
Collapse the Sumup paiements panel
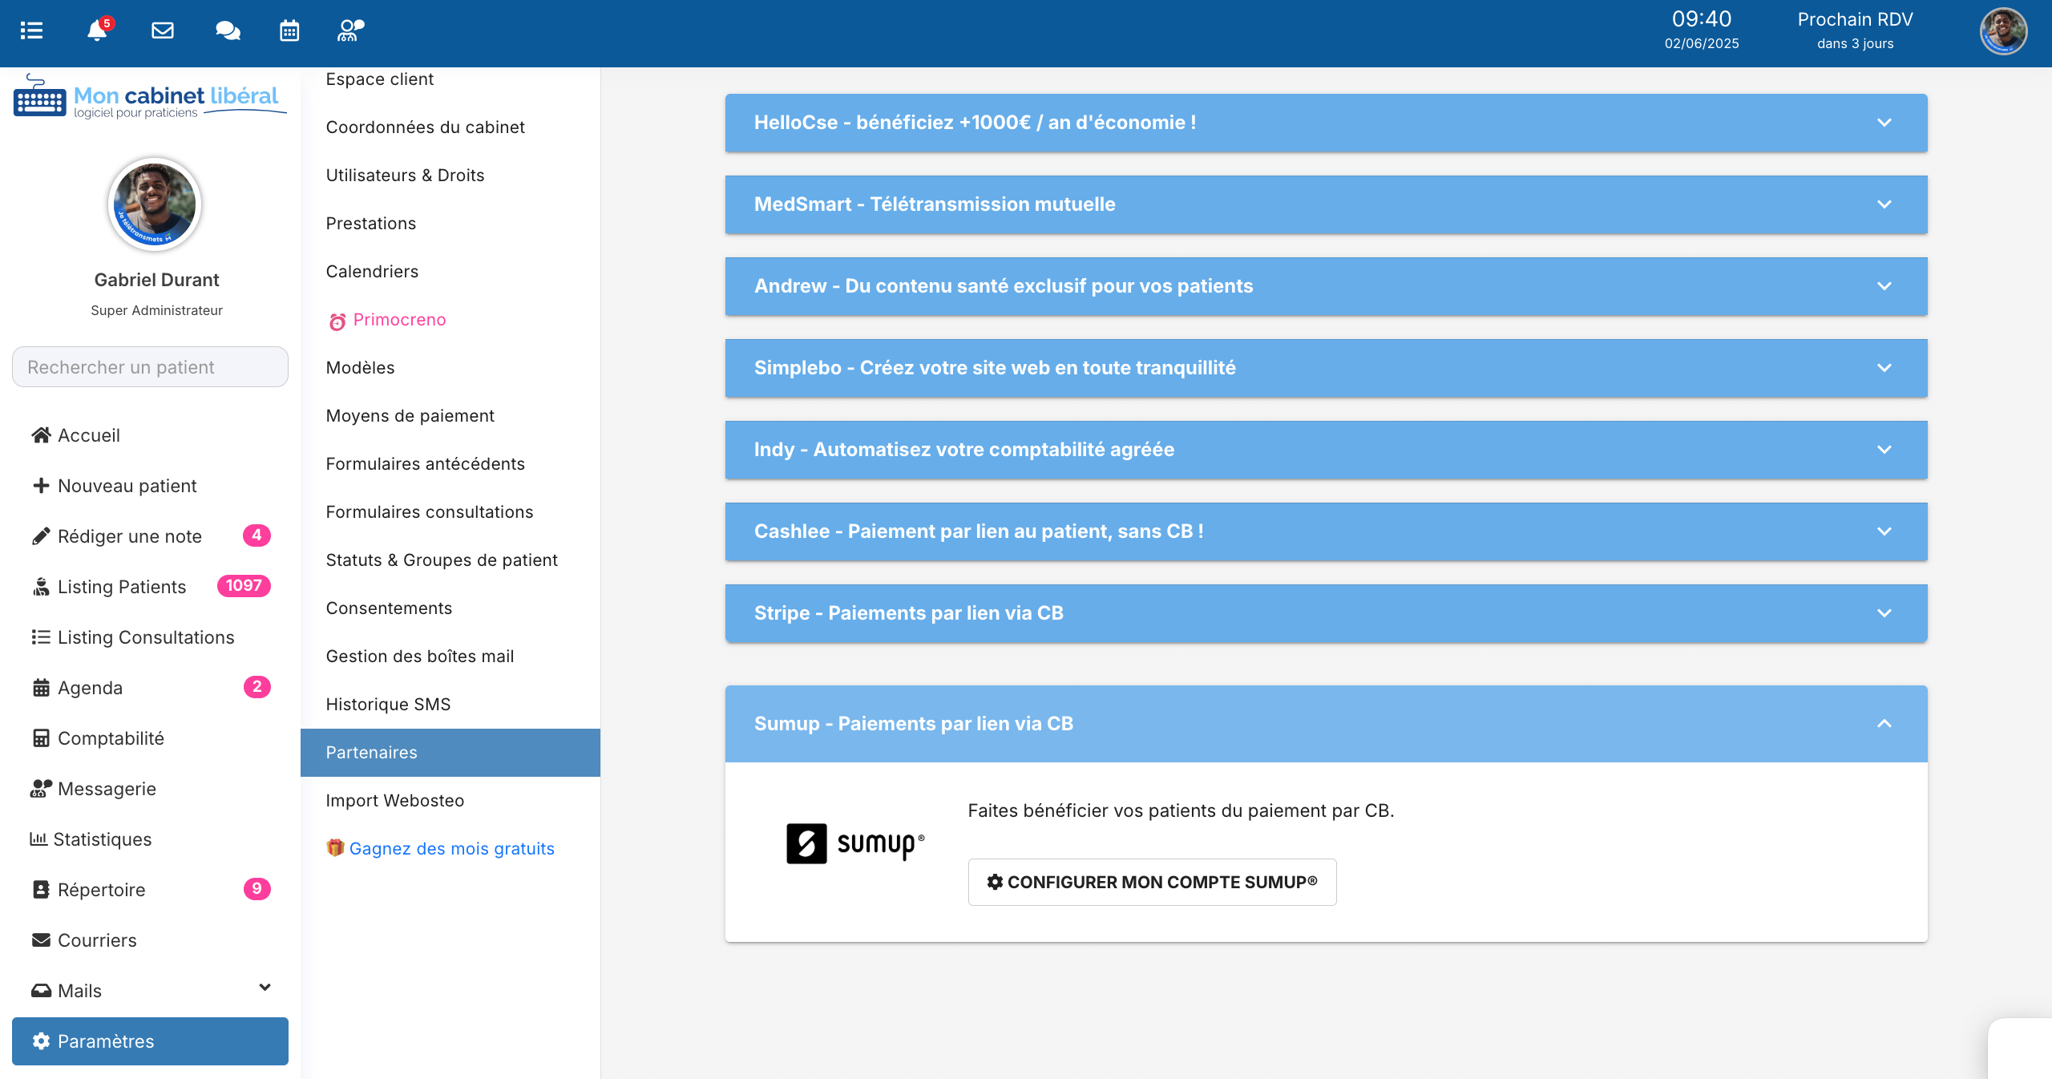(1326, 724)
